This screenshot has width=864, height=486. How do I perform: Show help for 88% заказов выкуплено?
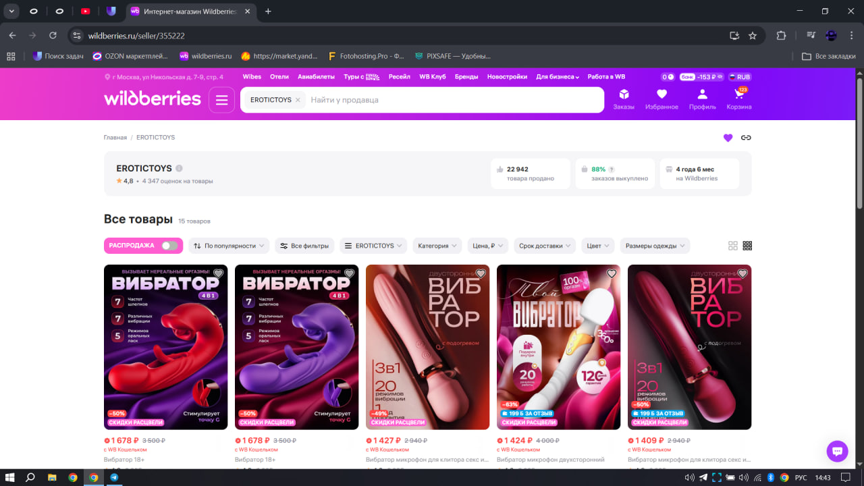[x=612, y=169]
